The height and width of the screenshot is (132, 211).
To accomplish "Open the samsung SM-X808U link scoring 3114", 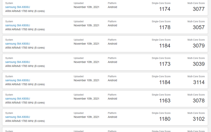I will pos(17,80).
